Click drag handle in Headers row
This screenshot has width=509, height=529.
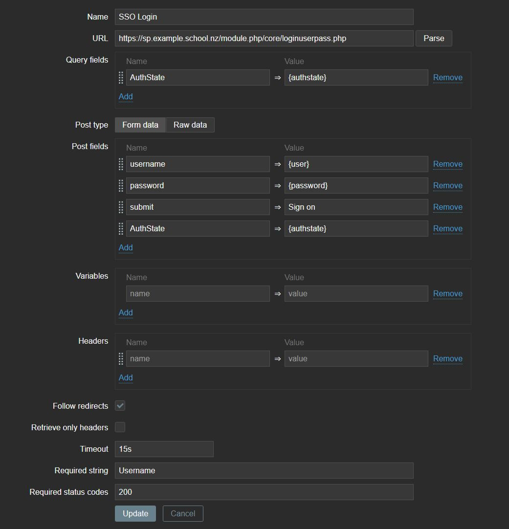point(121,359)
